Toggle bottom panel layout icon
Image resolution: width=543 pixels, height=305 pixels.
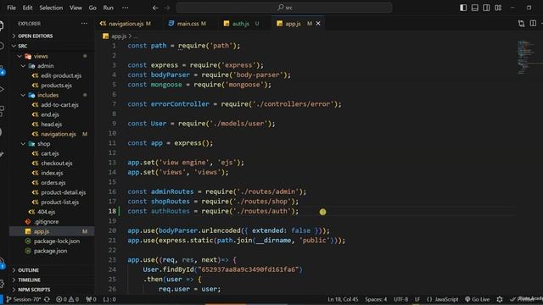(x=475, y=8)
